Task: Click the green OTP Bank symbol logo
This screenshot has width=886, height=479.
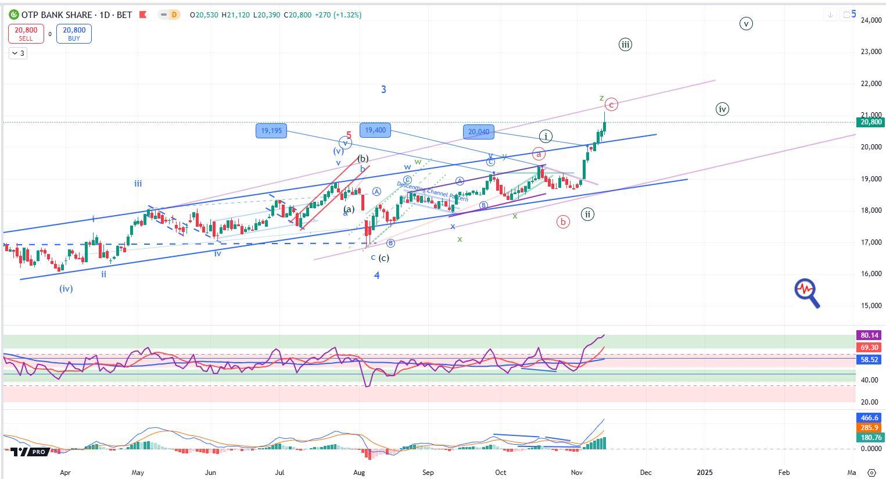Action: [13, 15]
